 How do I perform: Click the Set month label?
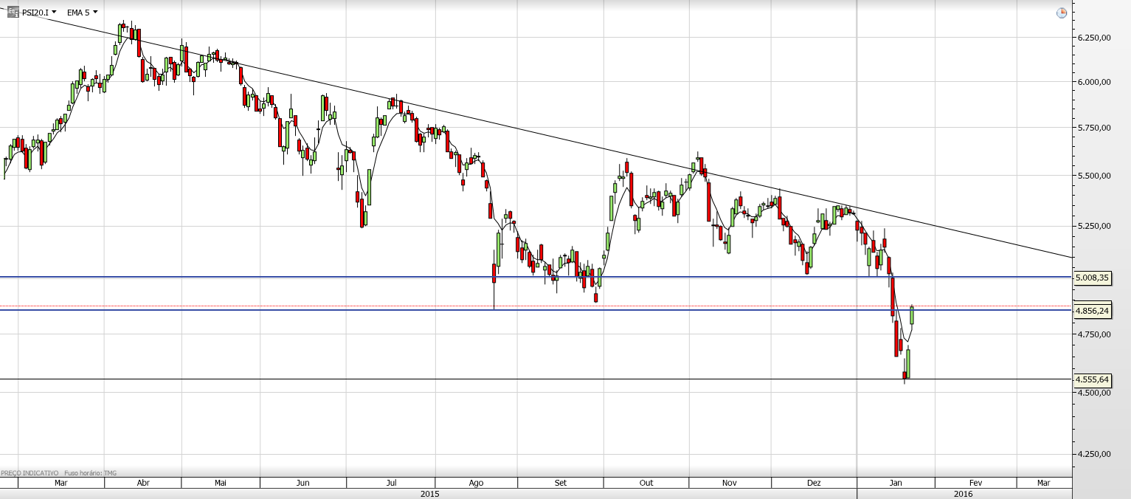pos(561,483)
